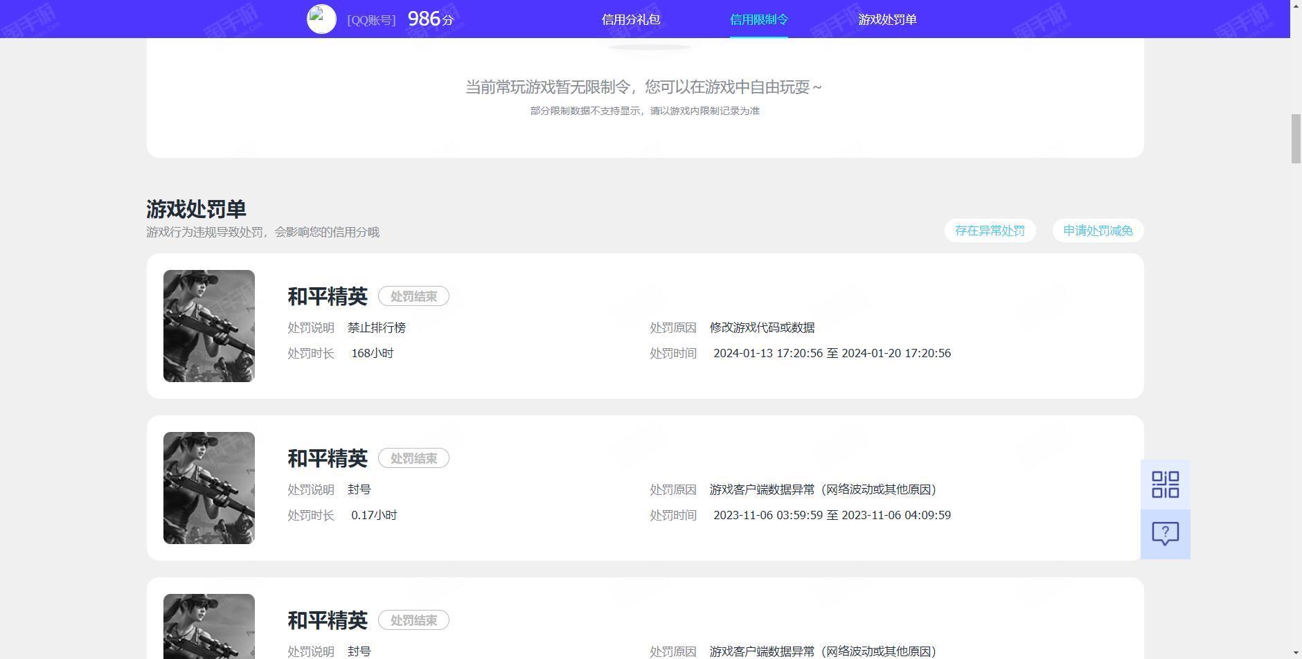1302x659 pixels.
Task: Click the [QQ账号] label
Action: coord(371,20)
